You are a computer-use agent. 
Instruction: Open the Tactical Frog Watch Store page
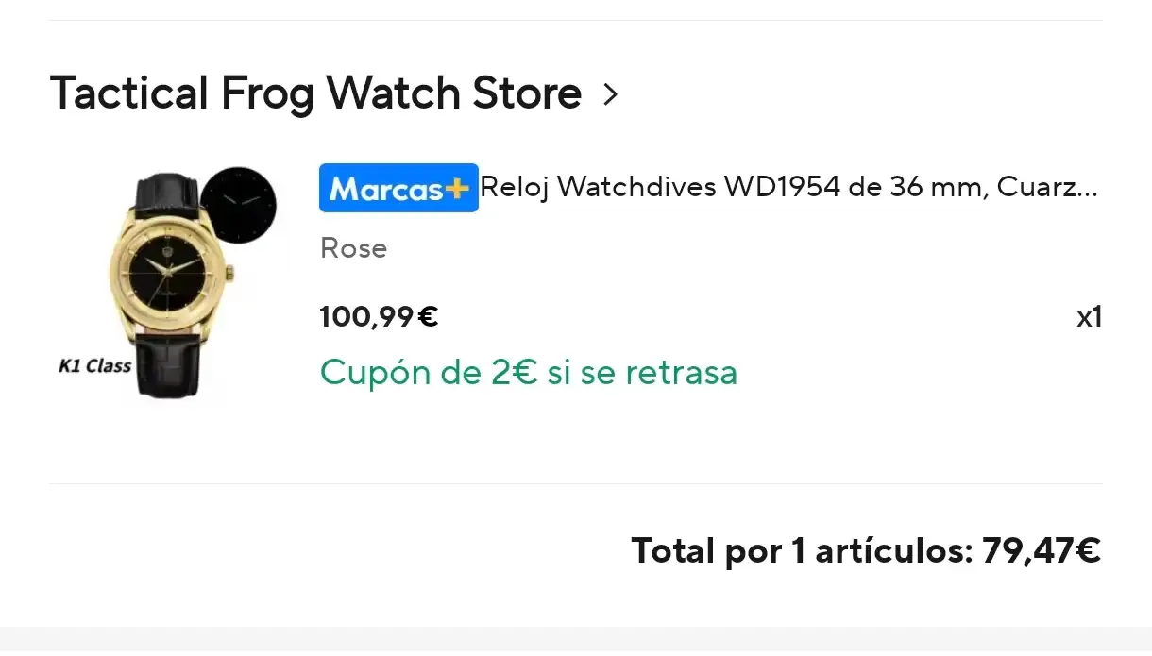point(315,93)
